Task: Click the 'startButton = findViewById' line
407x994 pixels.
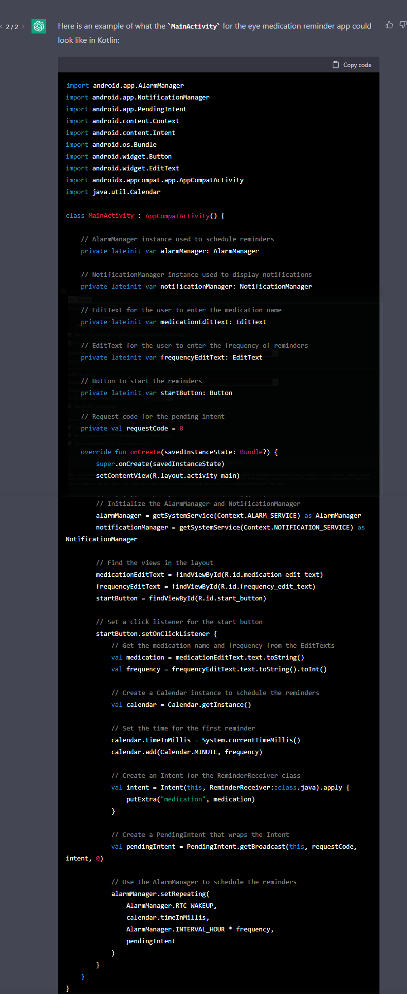Action: pyautogui.click(x=181, y=598)
